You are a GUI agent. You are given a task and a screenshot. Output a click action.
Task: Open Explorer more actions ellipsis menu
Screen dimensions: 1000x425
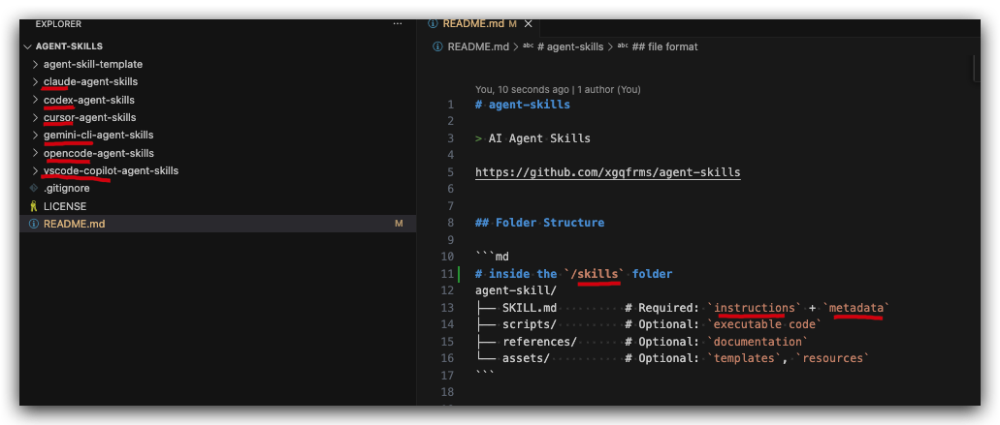coord(397,23)
